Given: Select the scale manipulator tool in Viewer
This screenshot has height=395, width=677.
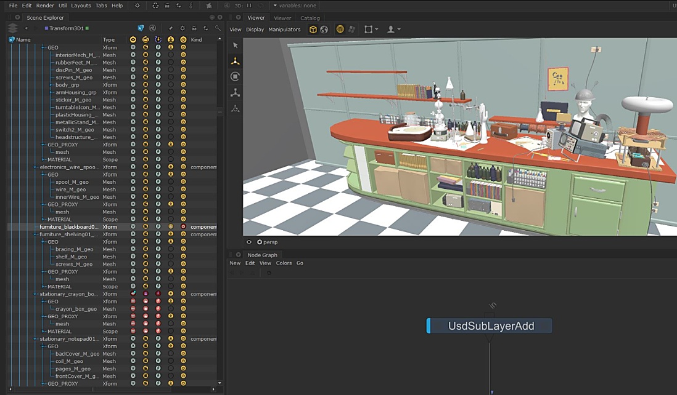Looking at the screenshot, I should (236, 93).
